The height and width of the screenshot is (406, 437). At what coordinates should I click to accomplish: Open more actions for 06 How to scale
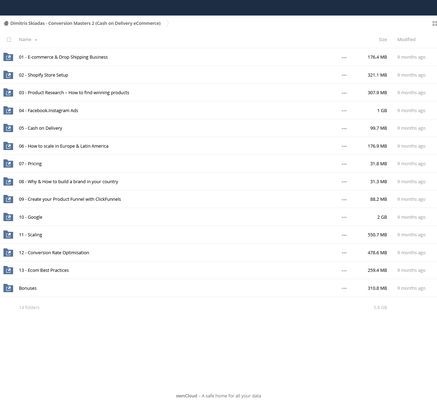point(344,146)
